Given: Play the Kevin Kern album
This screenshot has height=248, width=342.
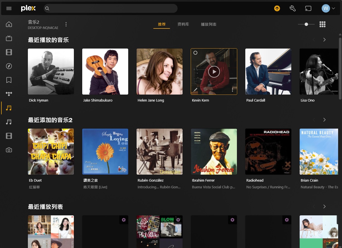Looking at the screenshot, I should coord(214,71).
